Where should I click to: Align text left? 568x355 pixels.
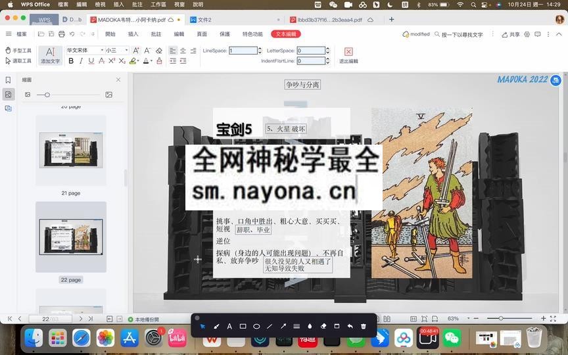(173, 51)
